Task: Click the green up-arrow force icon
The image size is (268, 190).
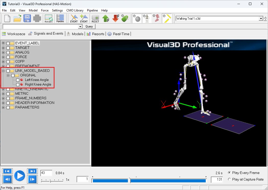Action: click(106, 18)
